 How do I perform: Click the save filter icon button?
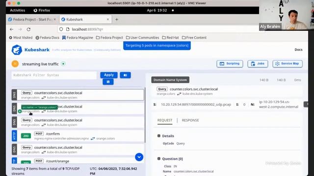[x=108, y=82]
